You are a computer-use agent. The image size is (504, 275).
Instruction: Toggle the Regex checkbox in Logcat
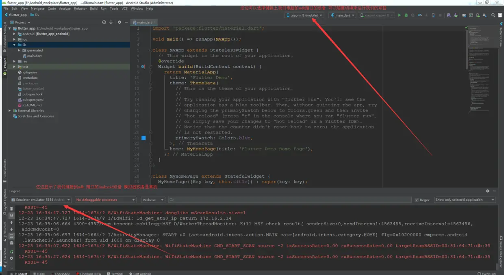click(417, 200)
